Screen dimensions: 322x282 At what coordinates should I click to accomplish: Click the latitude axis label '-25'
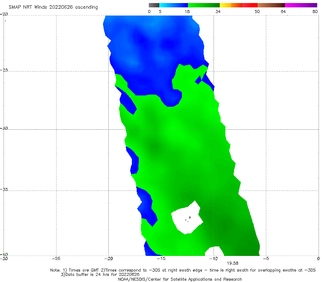click(4, 70)
